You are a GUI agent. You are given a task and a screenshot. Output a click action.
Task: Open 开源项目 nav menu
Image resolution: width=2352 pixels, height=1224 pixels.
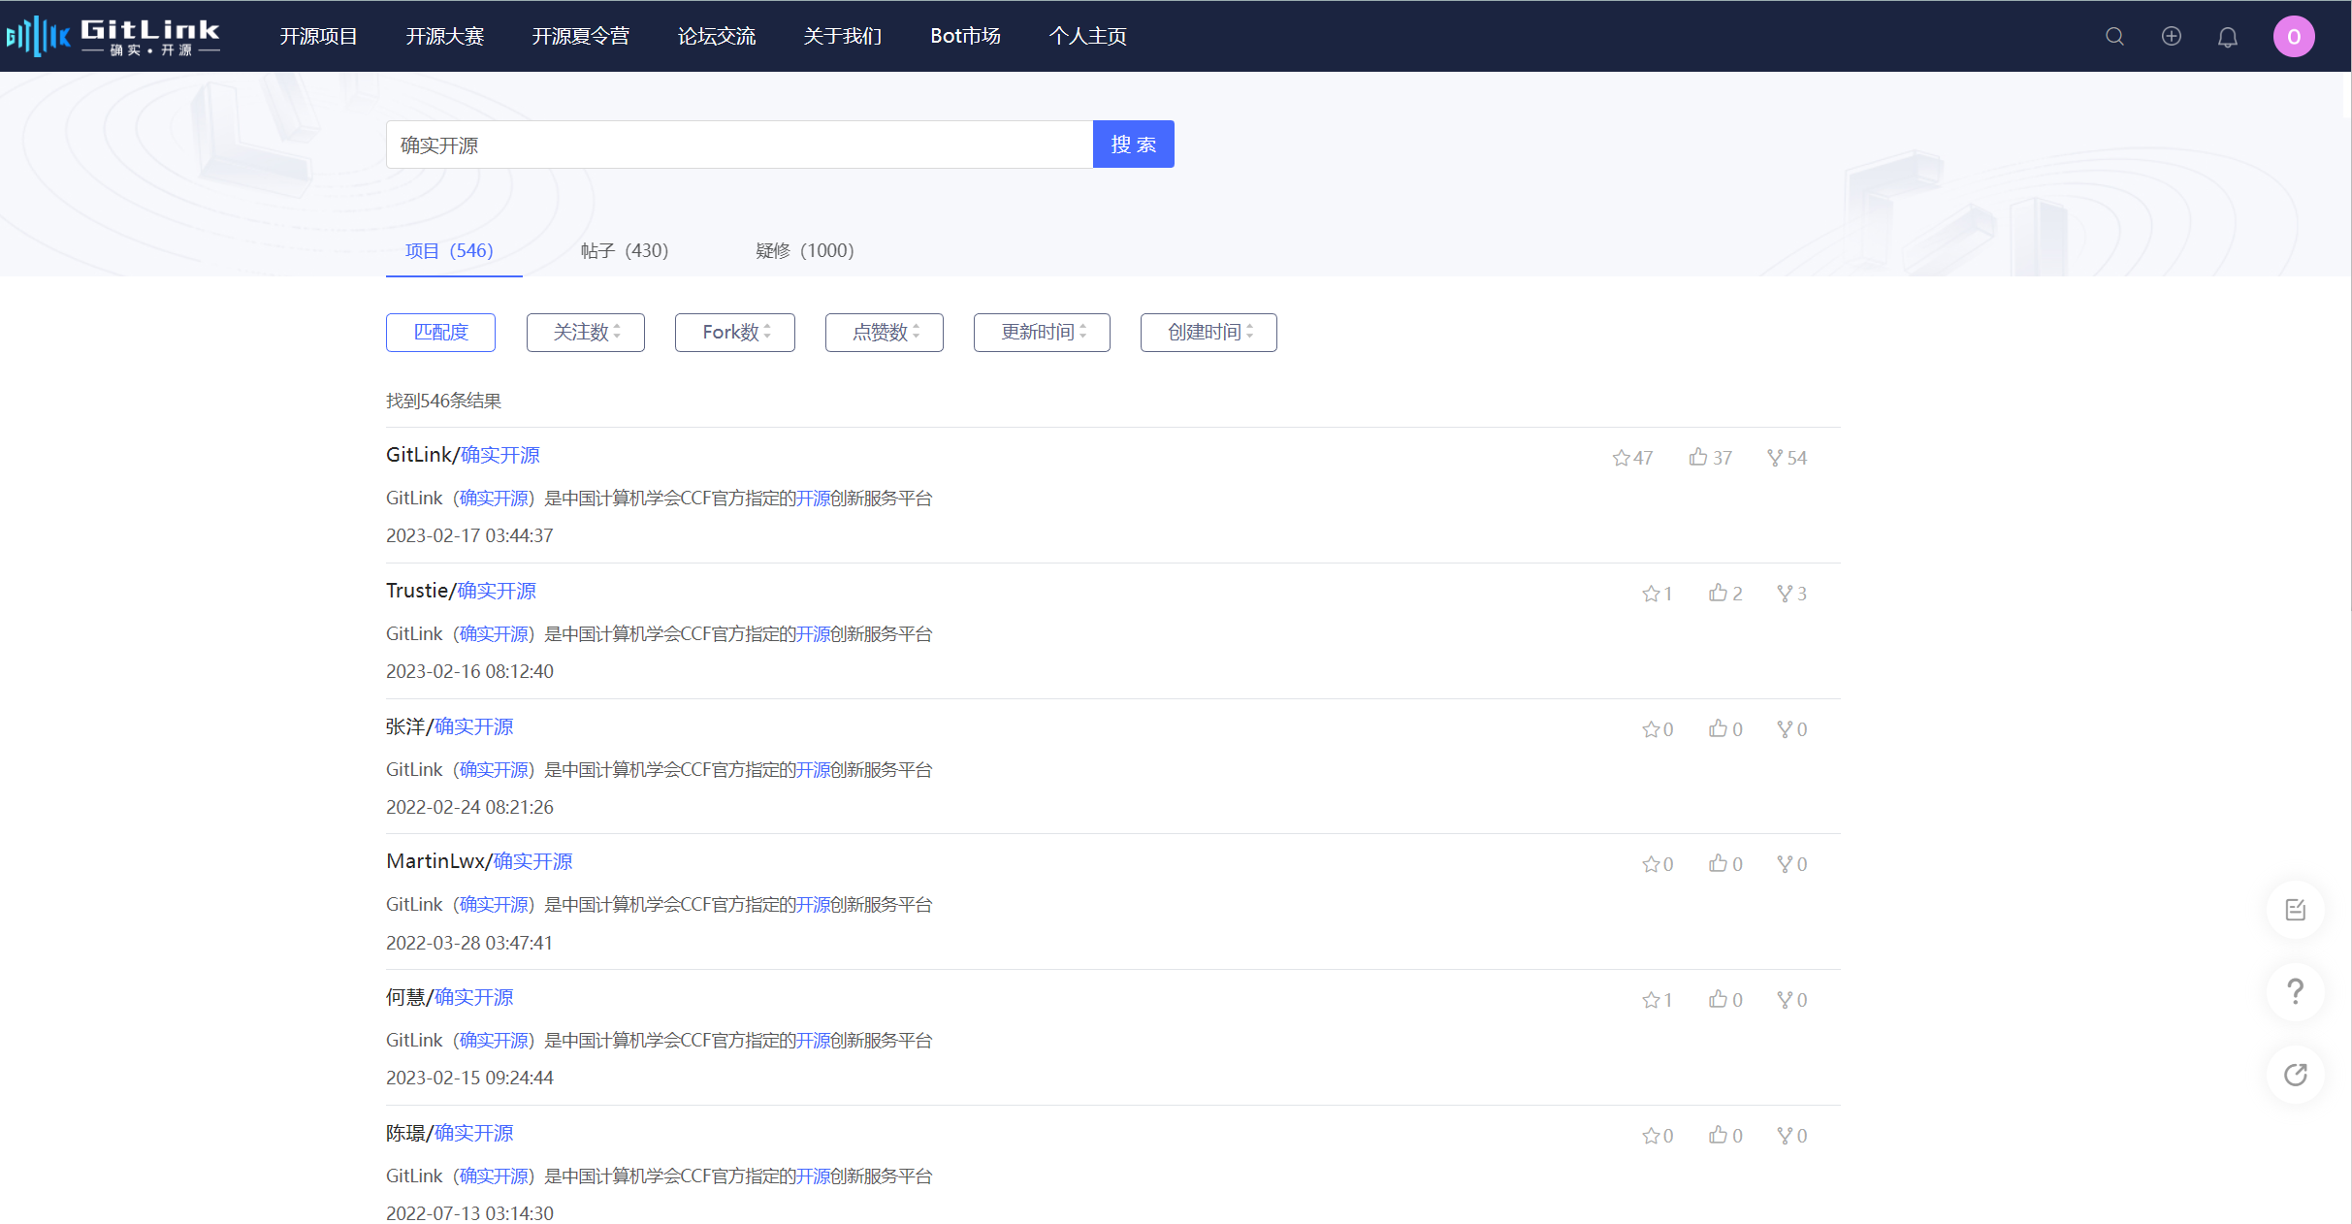(x=319, y=36)
